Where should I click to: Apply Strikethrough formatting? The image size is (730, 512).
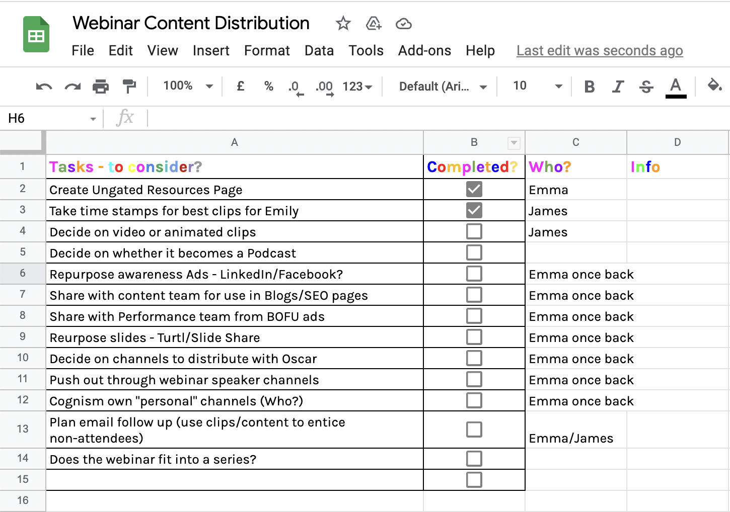(646, 87)
